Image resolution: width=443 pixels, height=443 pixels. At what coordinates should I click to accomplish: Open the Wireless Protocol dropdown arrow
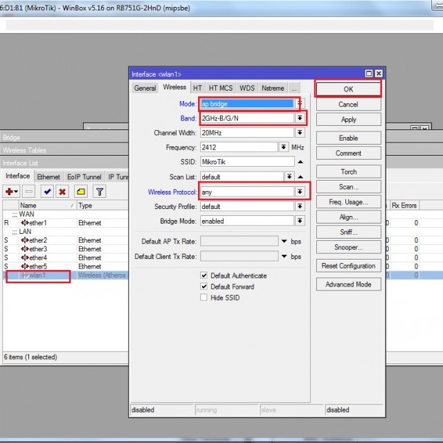click(x=300, y=192)
